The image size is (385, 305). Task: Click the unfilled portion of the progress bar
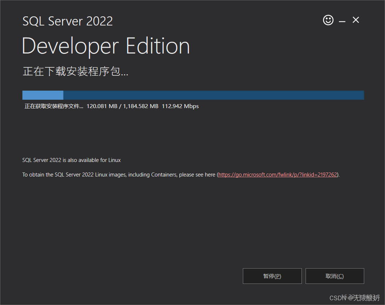pos(213,95)
